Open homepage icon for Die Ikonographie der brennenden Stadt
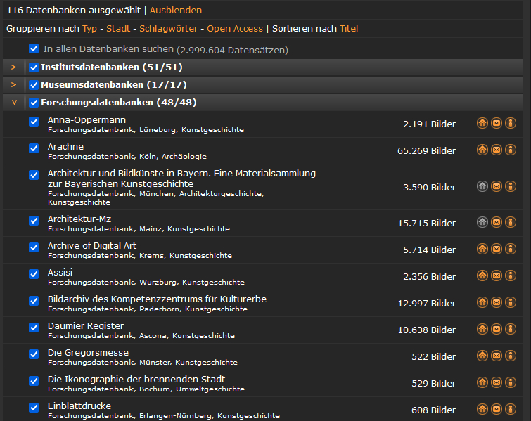531x421 pixels. coord(482,382)
